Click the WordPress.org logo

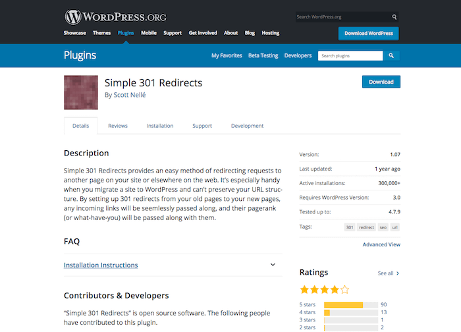tap(115, 16)
